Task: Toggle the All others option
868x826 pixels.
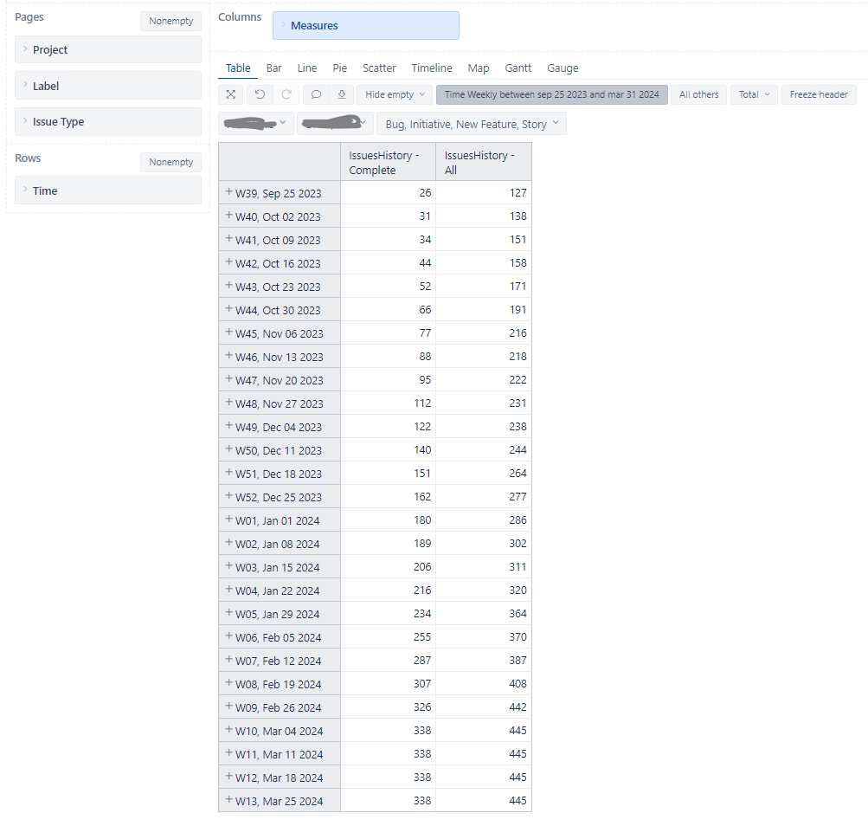Action: [x=698, y=94]
